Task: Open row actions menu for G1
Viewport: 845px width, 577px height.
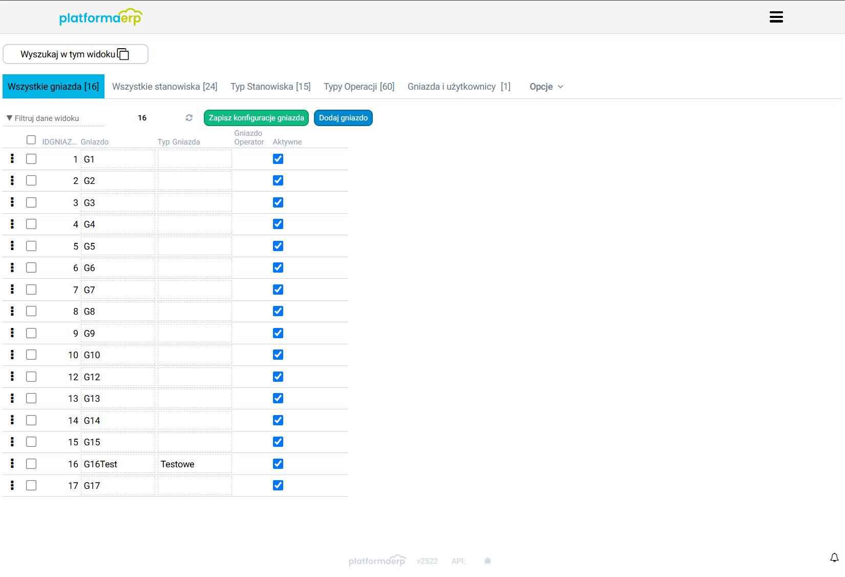Action: click(x=12, y=159)
